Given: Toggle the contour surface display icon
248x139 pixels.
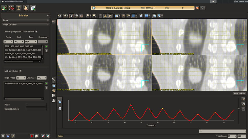Looking at the screenshot, I should pos(110,16).
